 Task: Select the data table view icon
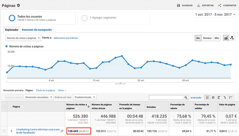point(207,98)
